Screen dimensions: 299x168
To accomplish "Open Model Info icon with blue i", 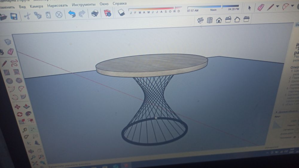I will (x=107, y=13).
